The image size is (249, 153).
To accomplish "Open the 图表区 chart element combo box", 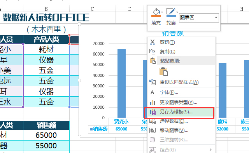I will pyautogui.click(x=199, y=17).
